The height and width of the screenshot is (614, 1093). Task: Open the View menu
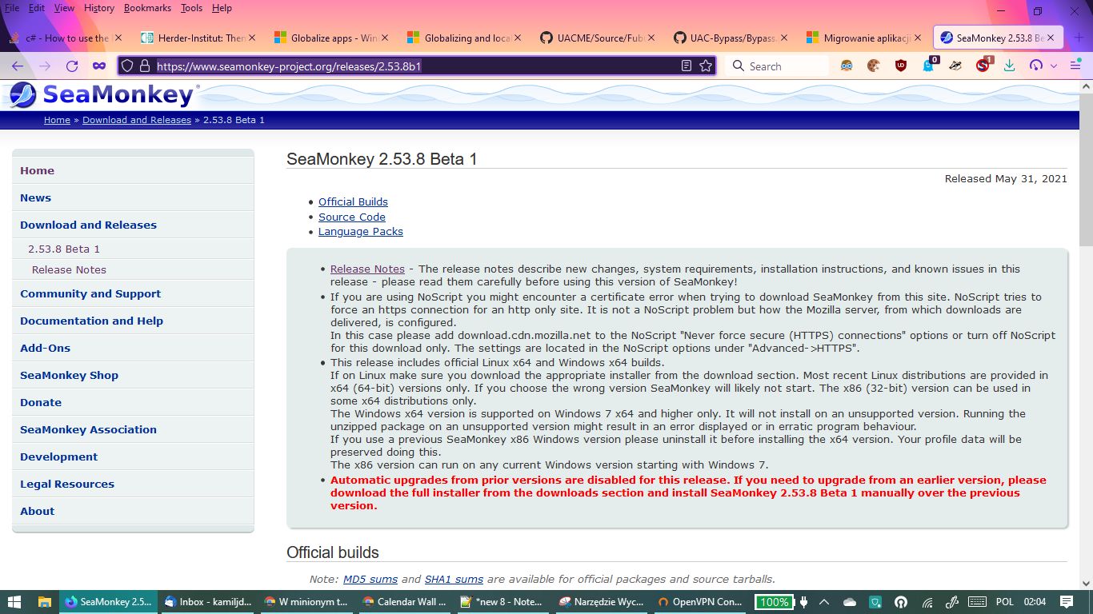[x=64, y=8]
